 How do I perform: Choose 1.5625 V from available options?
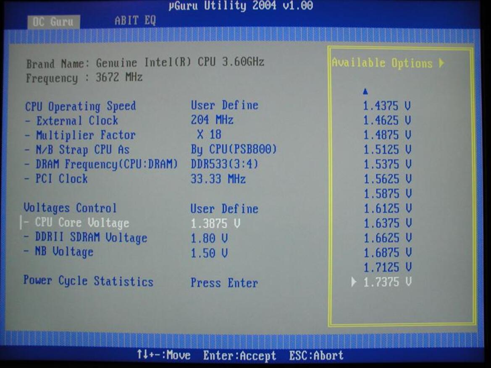pos(387,179)
